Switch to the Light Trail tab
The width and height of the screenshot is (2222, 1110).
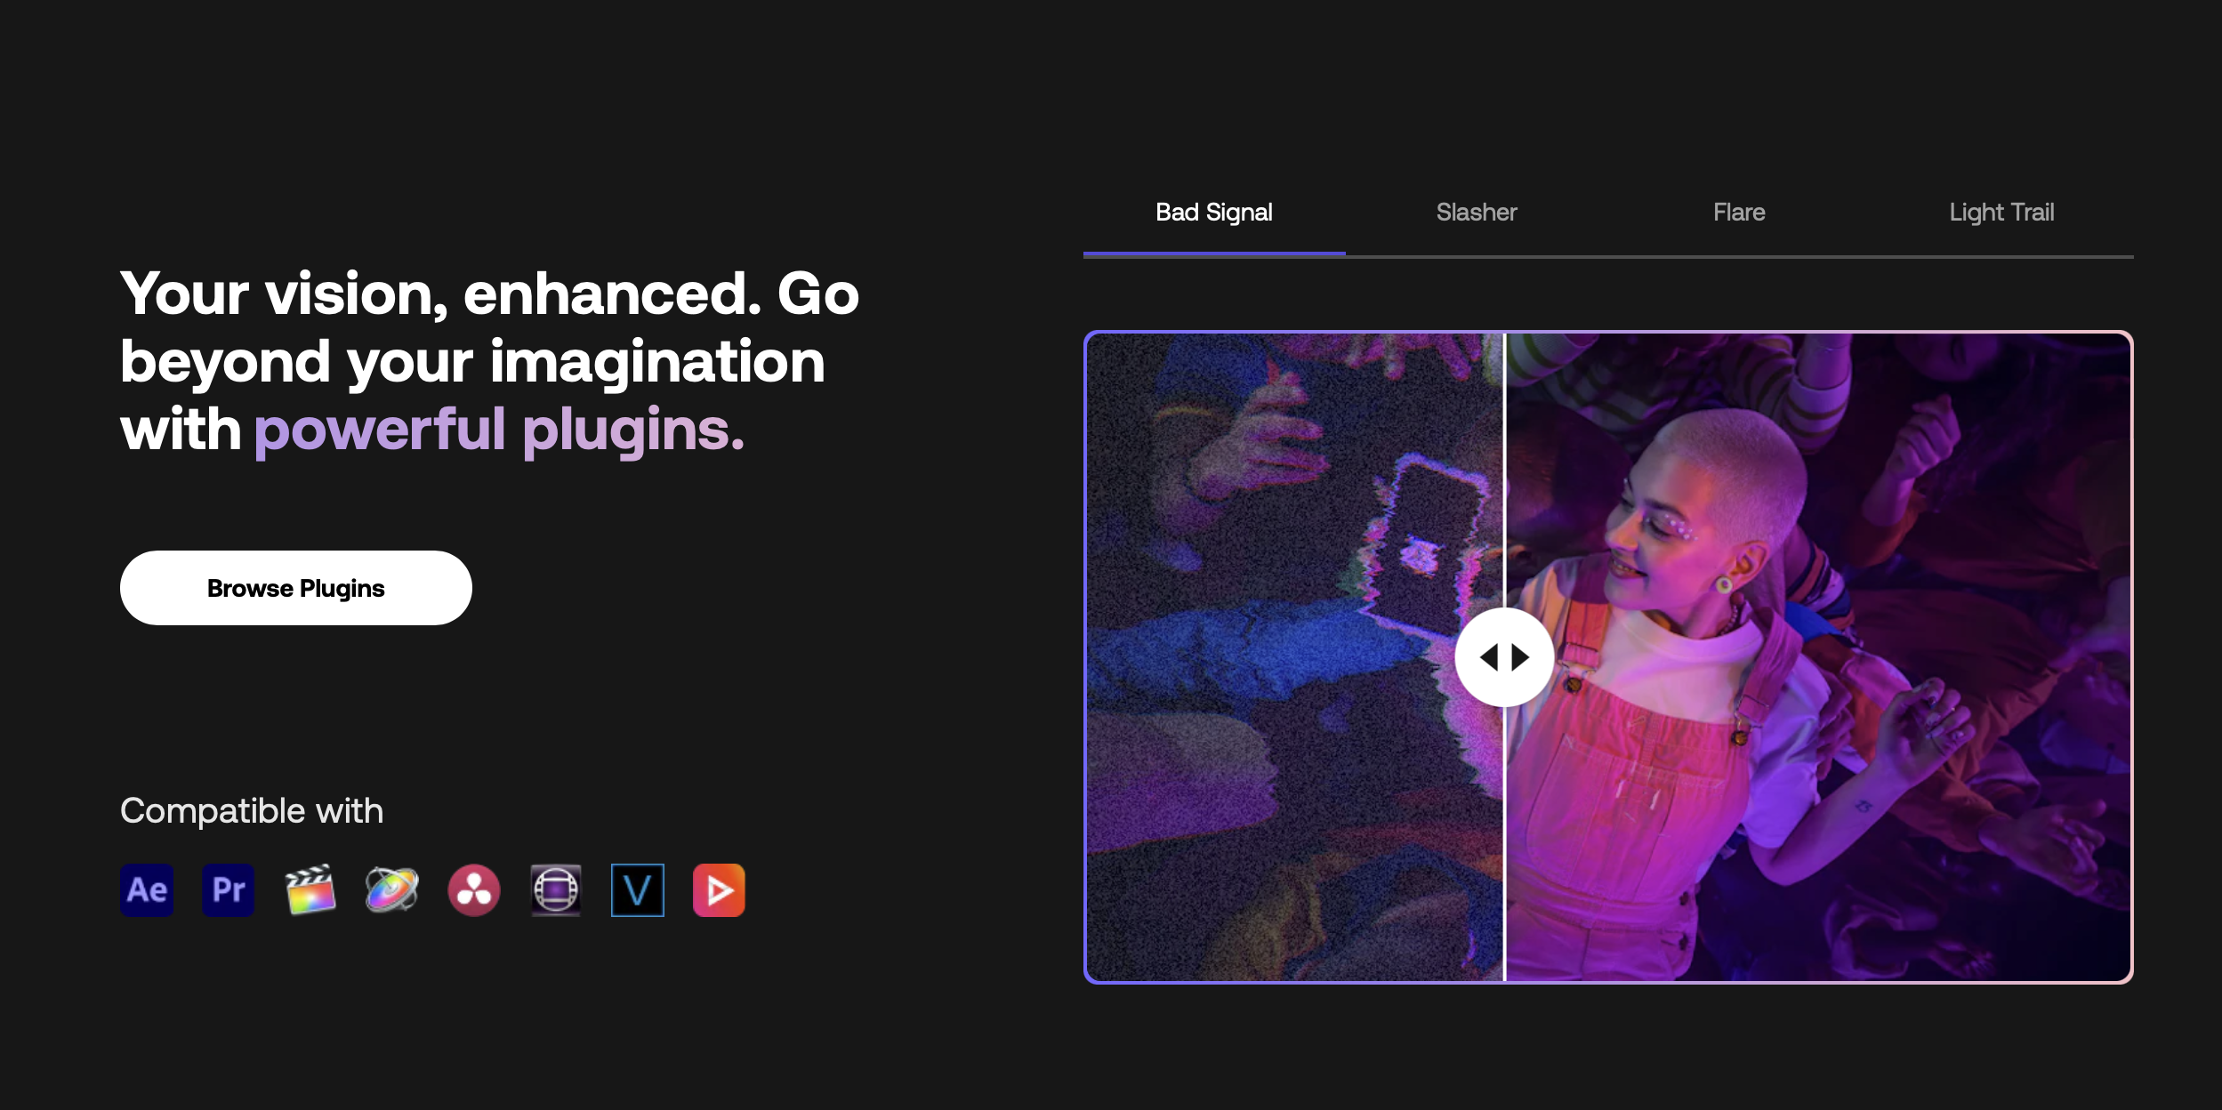(x=2001, y=213)
